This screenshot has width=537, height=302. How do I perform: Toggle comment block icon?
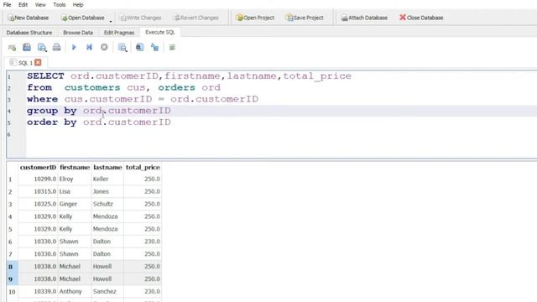[x=172, y=47]
